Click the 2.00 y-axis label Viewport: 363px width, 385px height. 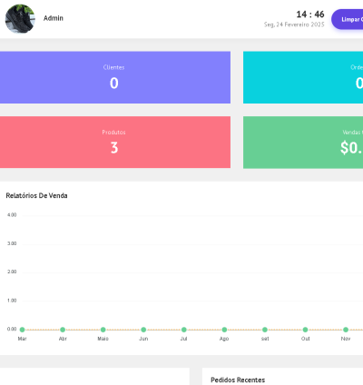pos(12,271)
